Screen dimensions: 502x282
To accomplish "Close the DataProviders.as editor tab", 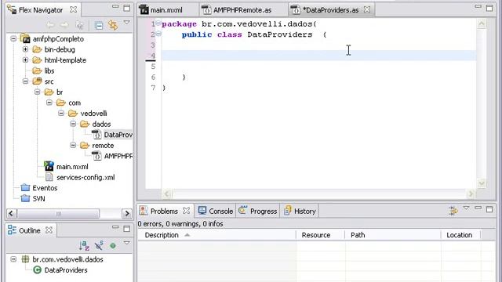I will [x=367, y=9].
